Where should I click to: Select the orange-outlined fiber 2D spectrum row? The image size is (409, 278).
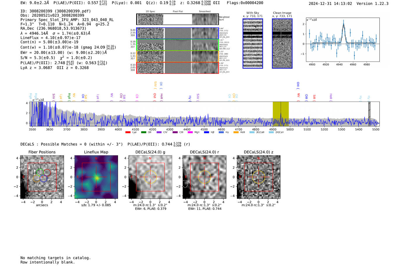(177, 56)
